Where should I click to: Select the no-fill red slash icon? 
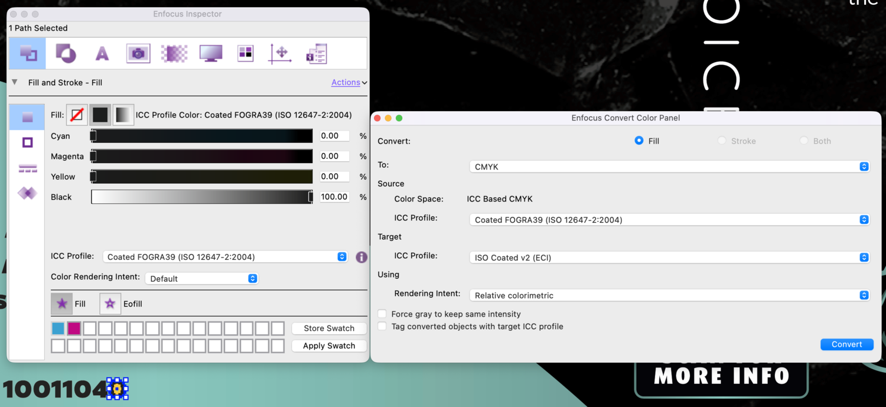pyautogui.click(x=77, y=115)
